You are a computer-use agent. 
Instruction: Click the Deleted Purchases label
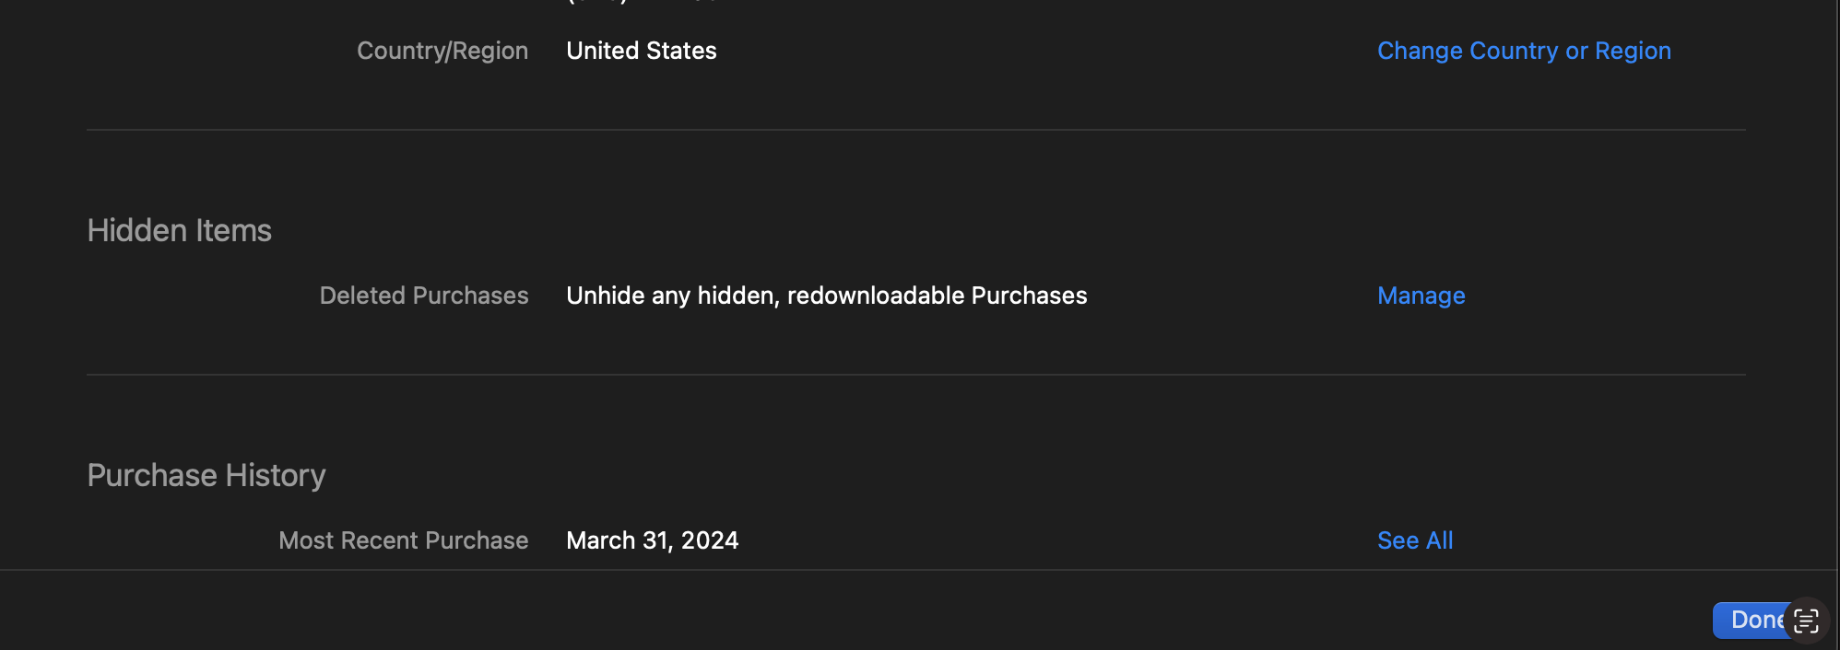[424, 296]
